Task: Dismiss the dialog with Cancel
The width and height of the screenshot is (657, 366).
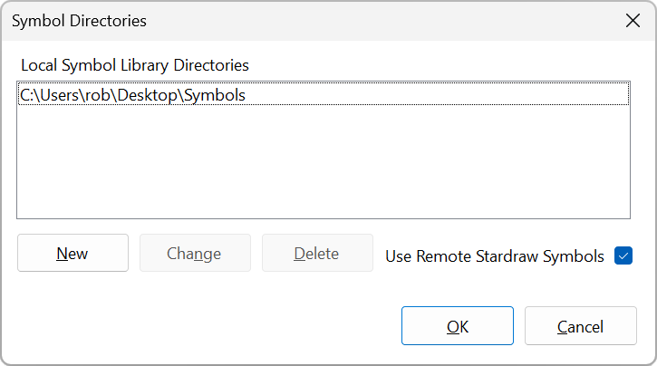Action: [x=580, y=326]
